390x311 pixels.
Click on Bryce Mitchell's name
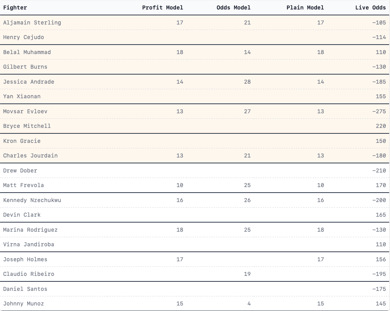[27, 126]
